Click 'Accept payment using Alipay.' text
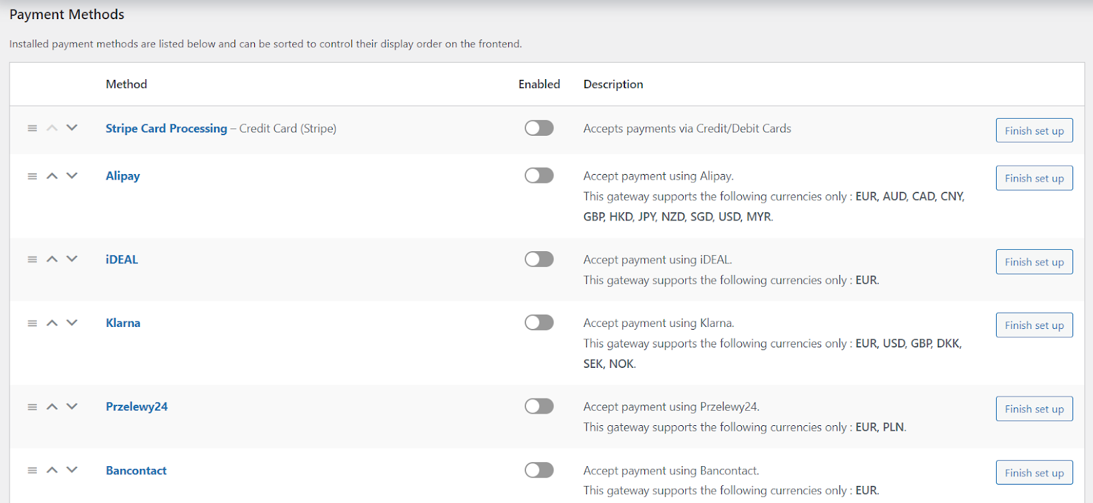Screen dimensions: 1093x503 (659, 176)
